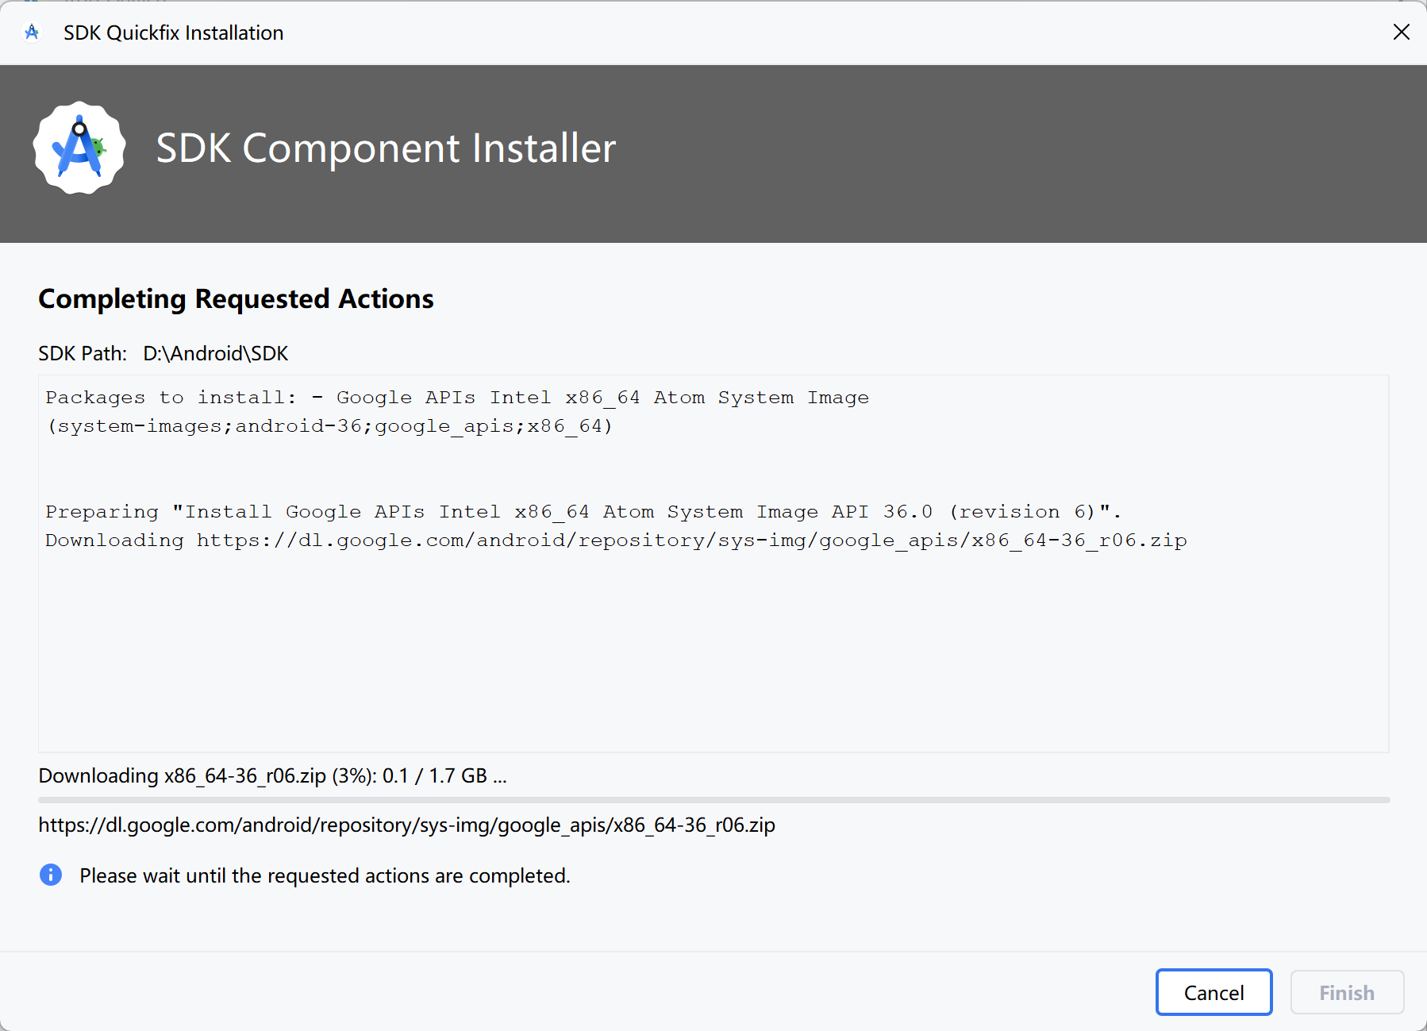Close the SDK Quickfix Installation dialog
1427x1031 pixels.
pyautogui.click(x=1401, y=32)
